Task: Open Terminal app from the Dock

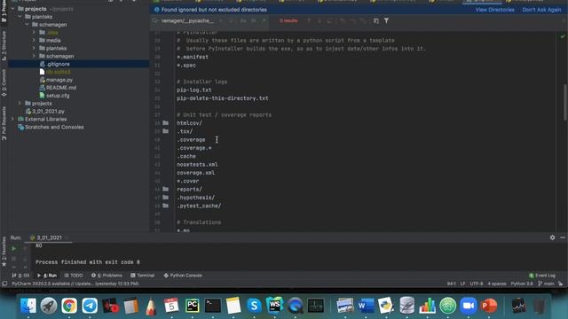Action: 213,306
